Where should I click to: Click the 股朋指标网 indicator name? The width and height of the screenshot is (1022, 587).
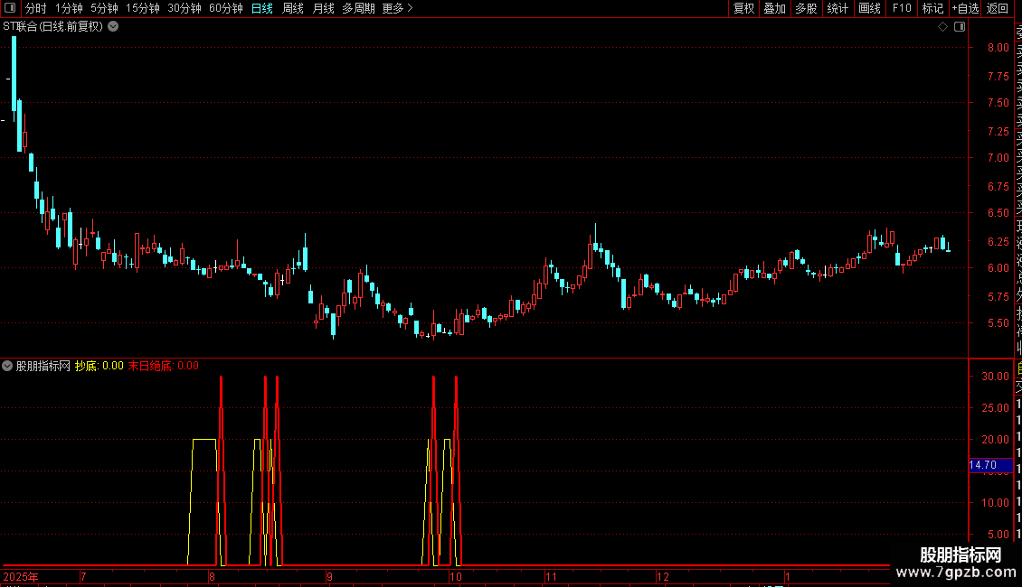click(43, 366)
